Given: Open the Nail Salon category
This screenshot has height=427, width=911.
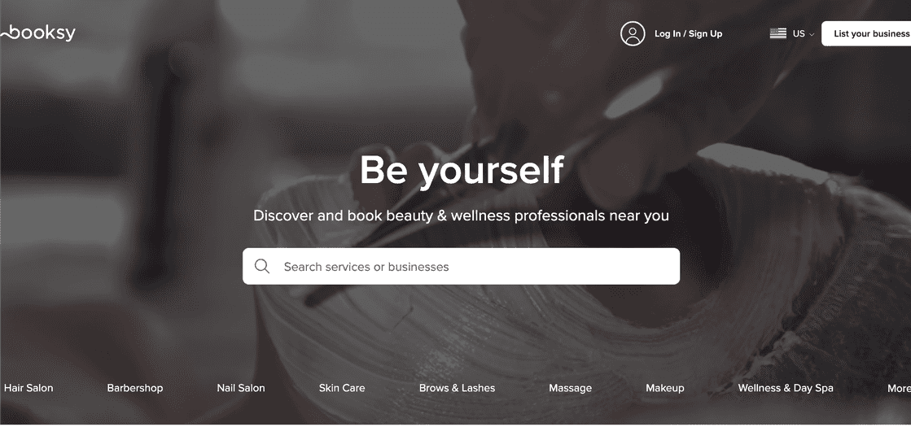Looking at the screenshot, I should click(x=240, y=388).
